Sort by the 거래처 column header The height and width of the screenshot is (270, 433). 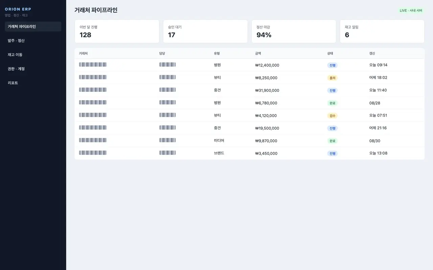coord(83,53)
